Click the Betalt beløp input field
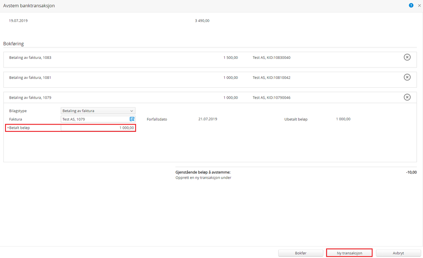 [98, 128]
